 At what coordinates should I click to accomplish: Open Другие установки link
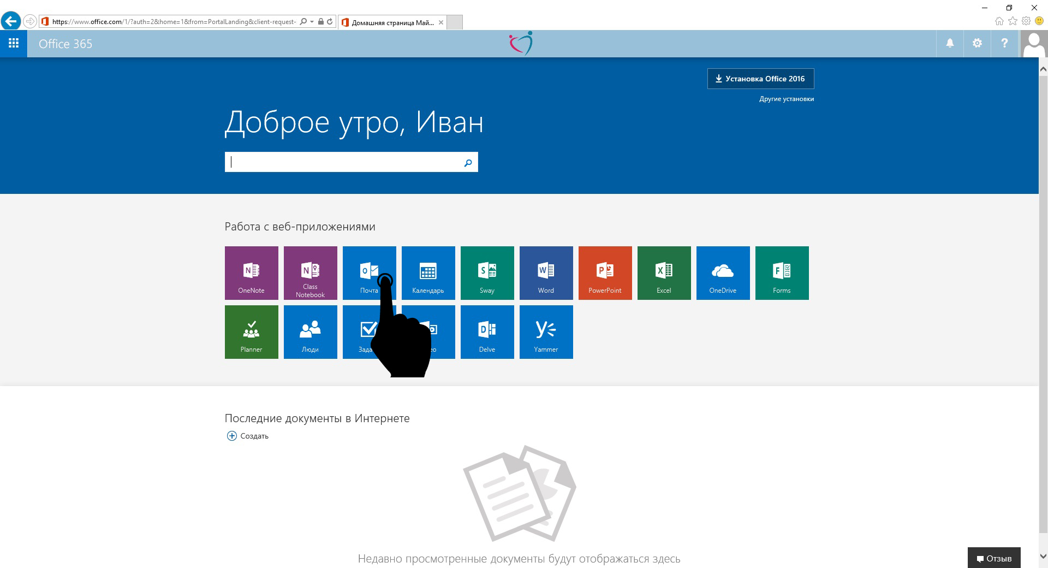(787, 99)
